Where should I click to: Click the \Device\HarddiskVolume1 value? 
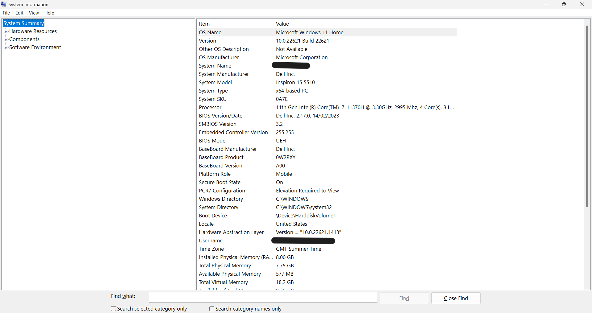coord(306,216)
